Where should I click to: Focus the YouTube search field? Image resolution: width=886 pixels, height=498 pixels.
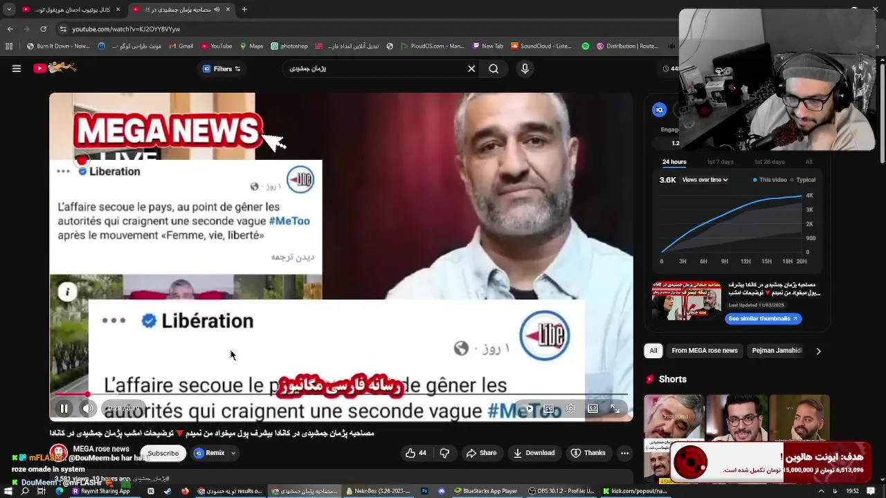(374, 68)
